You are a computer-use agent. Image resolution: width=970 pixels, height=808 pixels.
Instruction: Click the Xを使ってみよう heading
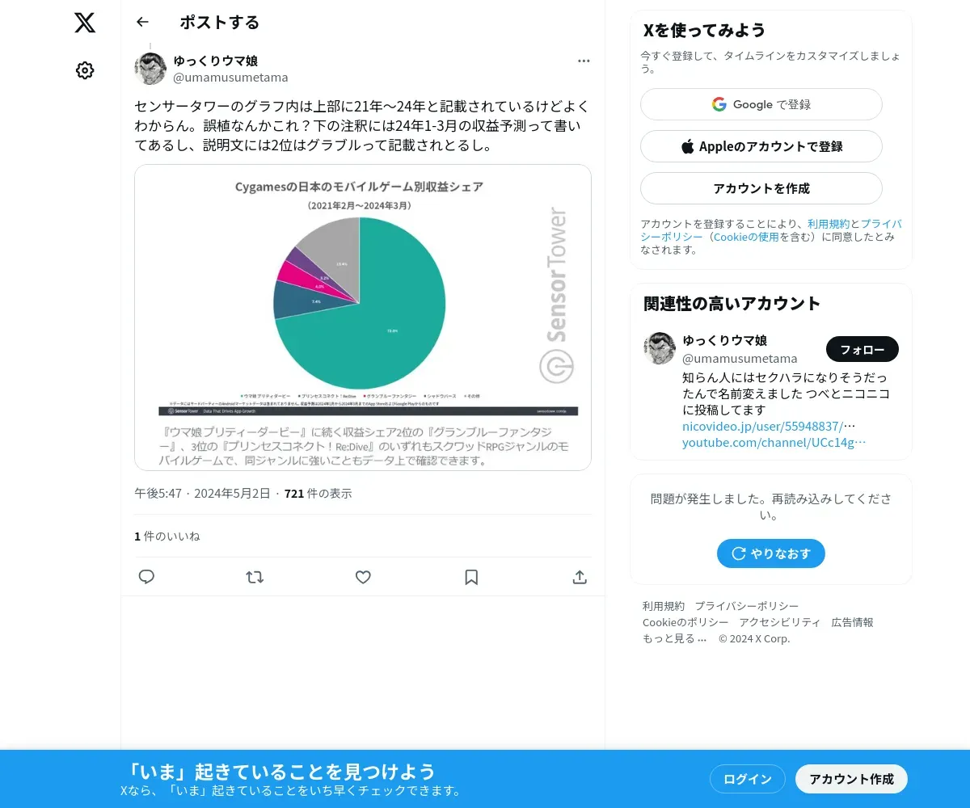[705, 31]
